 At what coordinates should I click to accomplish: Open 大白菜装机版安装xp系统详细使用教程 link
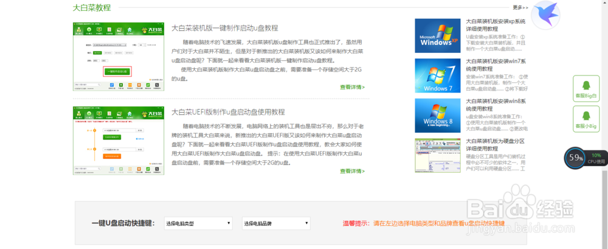496,25
